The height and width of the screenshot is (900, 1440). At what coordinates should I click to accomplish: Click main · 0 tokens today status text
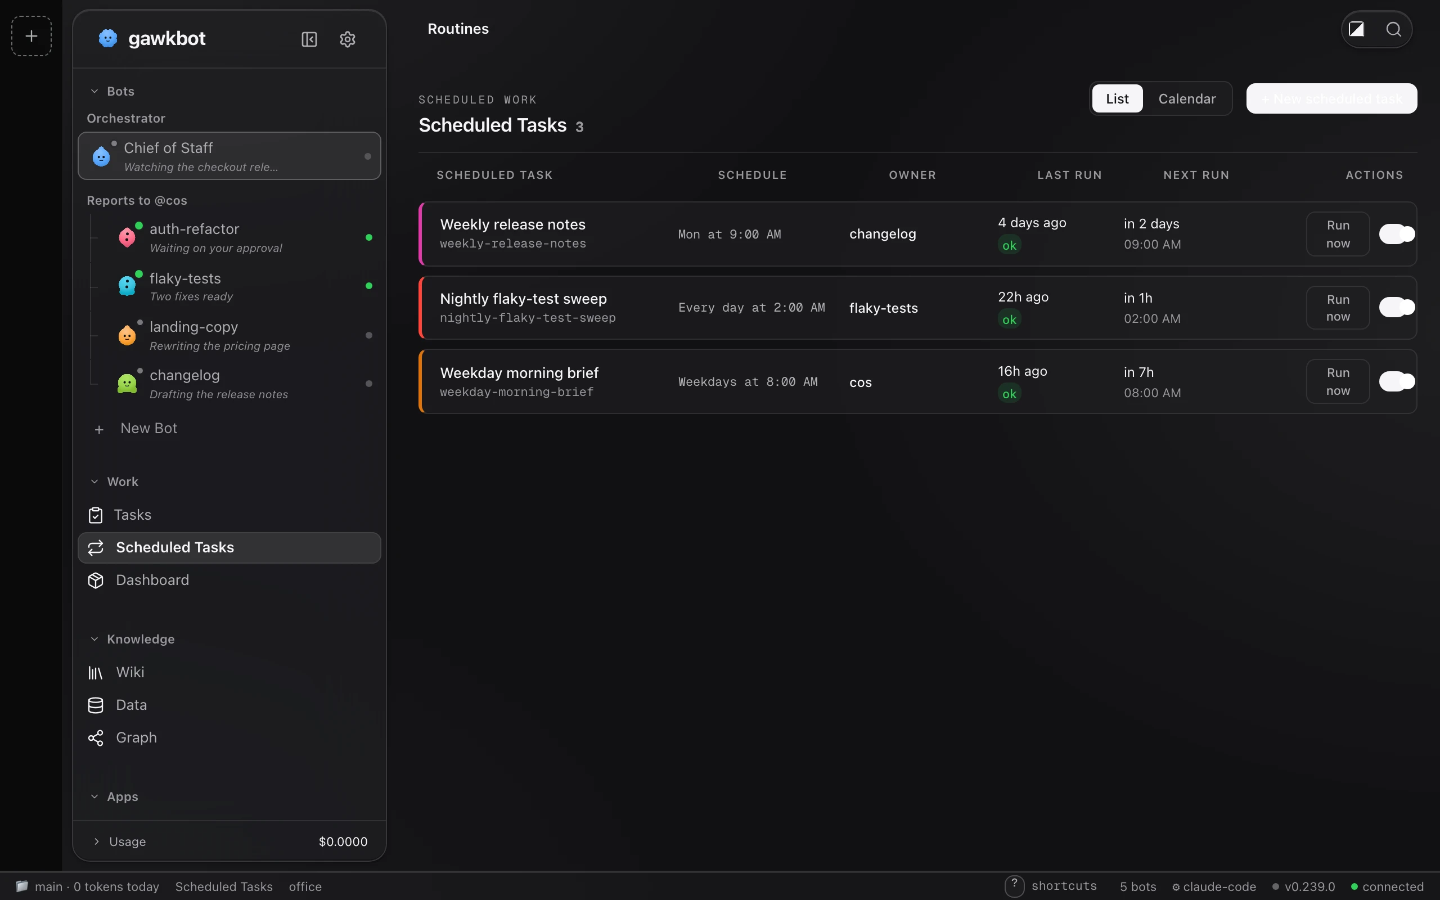(x=97, y=887)
